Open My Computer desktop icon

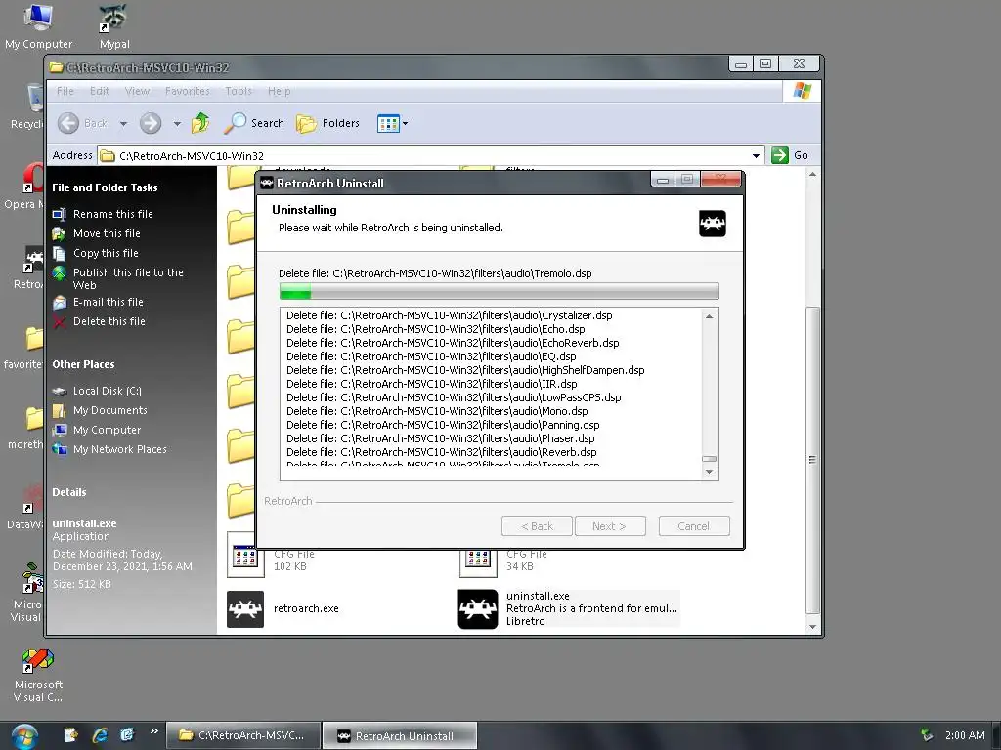[x=38, y=26]
